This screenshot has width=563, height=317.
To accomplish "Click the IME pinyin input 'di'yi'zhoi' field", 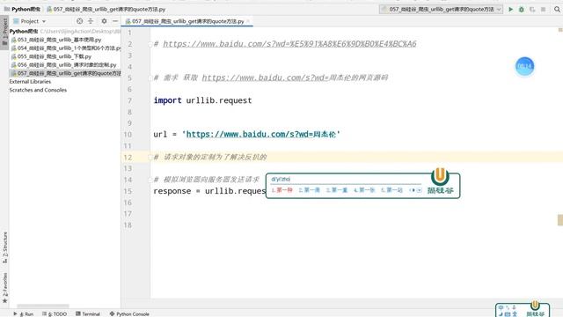I will click(281, 179).
